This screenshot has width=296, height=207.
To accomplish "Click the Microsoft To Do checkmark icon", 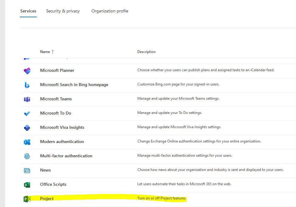I will click(x=27, y=113).
